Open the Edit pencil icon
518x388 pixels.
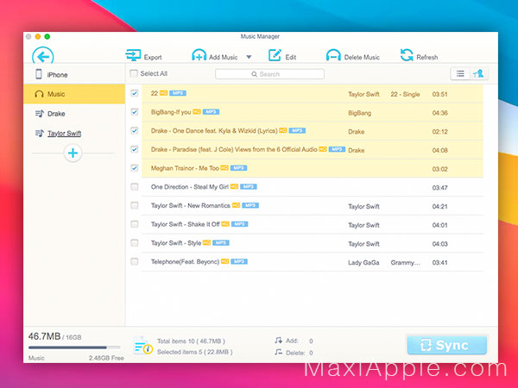coord(275,55)
